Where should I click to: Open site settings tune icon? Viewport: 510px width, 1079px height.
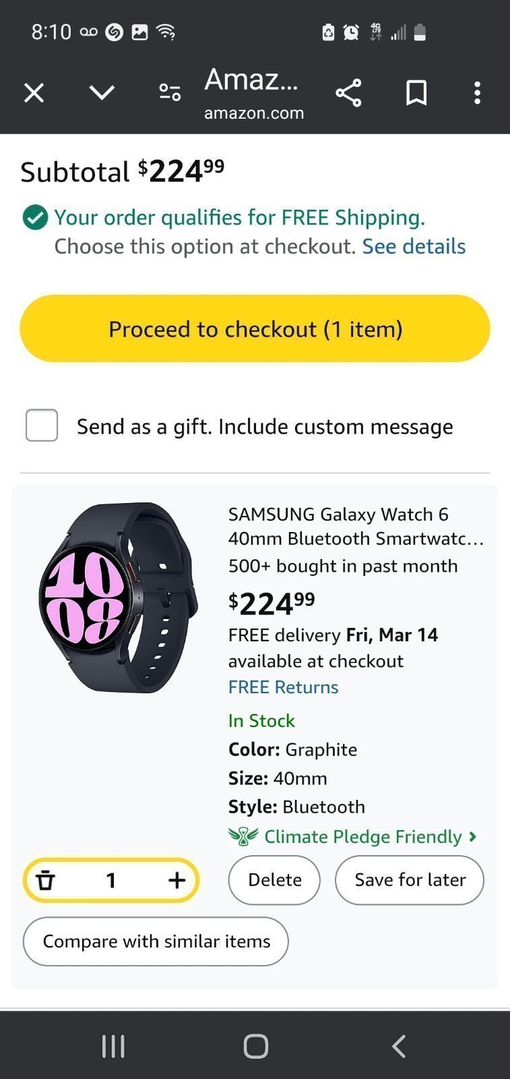coord(170,92)
